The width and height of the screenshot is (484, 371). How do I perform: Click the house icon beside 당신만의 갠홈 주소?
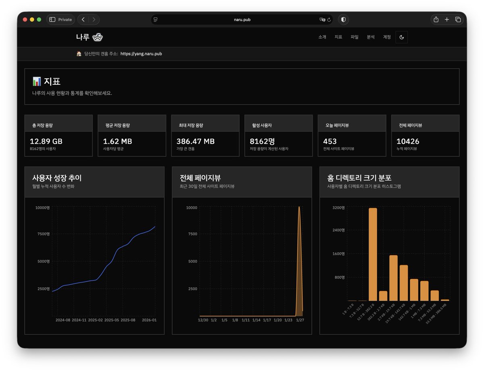(79, 54)
